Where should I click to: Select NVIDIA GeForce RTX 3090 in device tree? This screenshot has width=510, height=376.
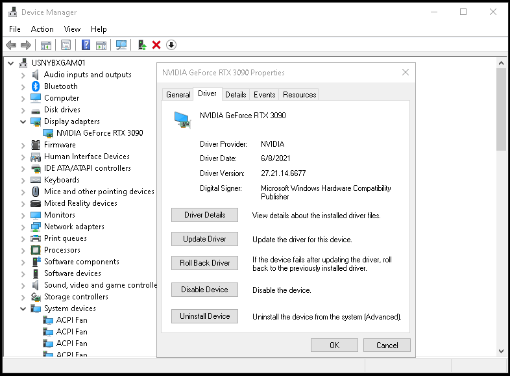(x=99, y=133)
